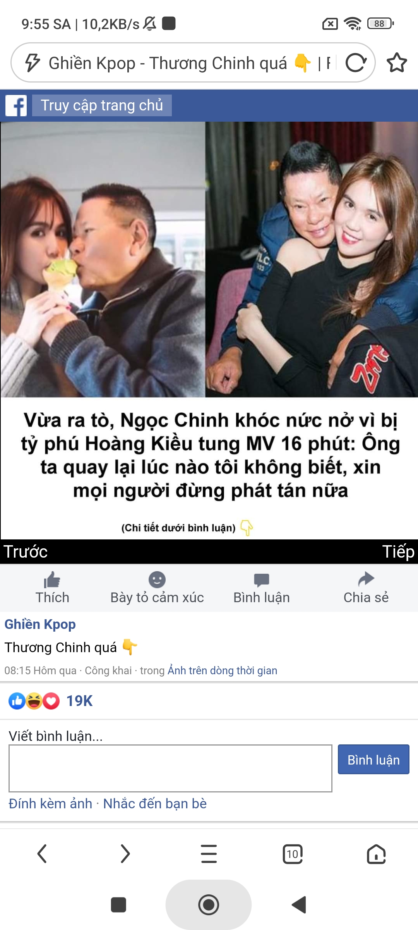Tap the lightning bolt icon in address bar

[x=33, y=63]
